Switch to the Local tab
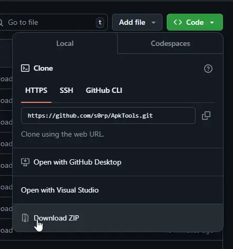The image size is (233, 249). coord(65,43)
